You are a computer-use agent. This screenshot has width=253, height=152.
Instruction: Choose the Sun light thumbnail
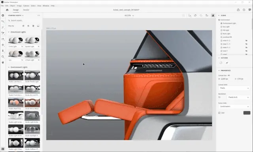pos(16,54)
